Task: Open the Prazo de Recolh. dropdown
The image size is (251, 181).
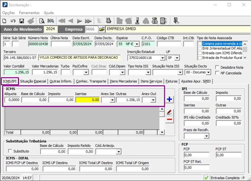Action: coord(206,136)
